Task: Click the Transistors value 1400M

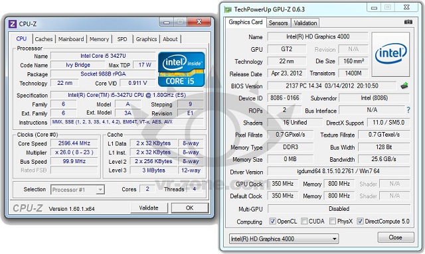Action: pos(353,74)
